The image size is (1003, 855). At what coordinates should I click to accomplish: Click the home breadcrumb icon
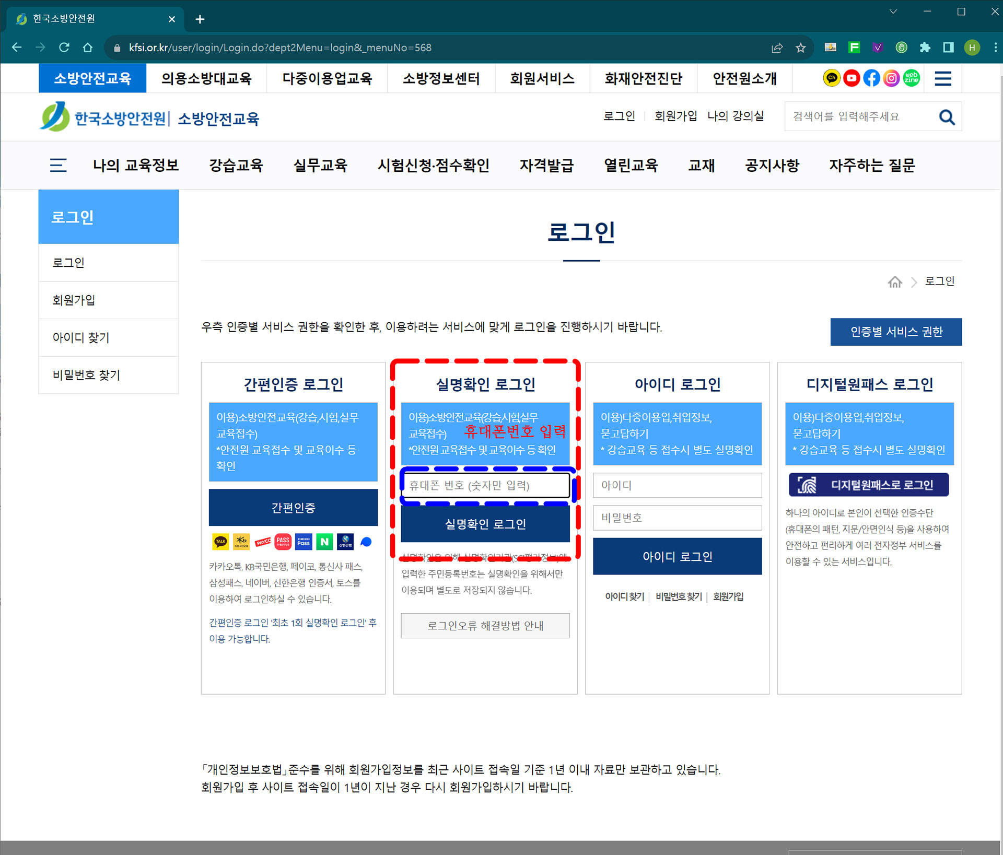click(895, 282)
